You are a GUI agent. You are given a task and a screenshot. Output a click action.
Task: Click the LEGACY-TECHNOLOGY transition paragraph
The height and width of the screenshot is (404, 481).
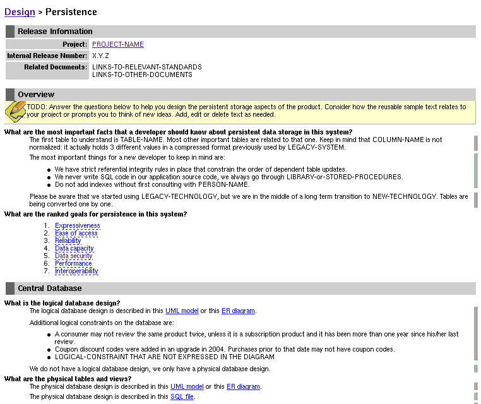249,201
